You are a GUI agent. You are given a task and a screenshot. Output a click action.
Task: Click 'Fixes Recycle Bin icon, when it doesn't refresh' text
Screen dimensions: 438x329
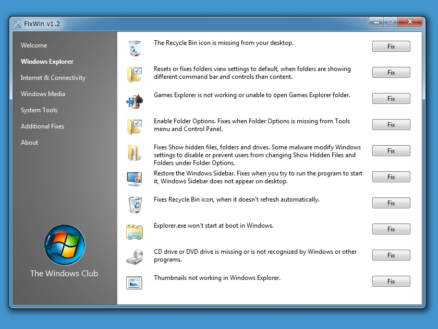click(237, 199)
